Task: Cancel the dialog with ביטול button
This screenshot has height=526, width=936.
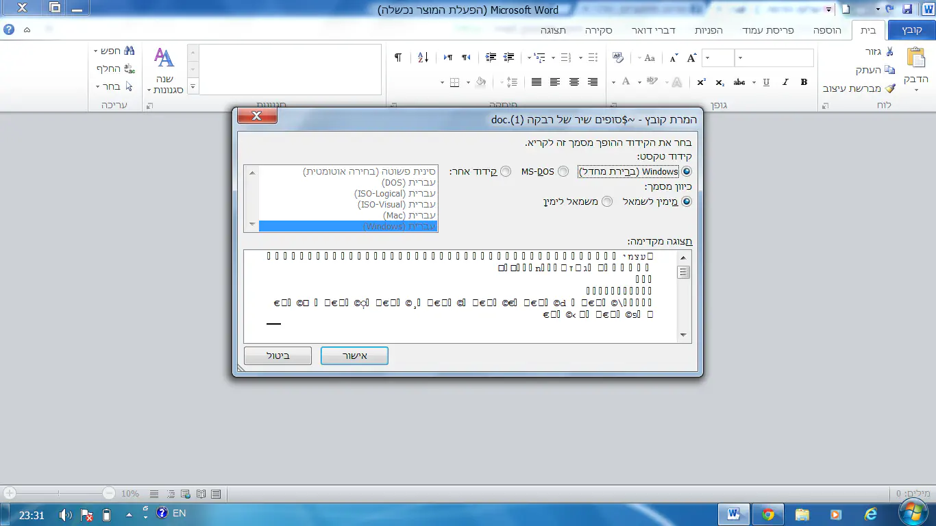Action: (278, 355)
